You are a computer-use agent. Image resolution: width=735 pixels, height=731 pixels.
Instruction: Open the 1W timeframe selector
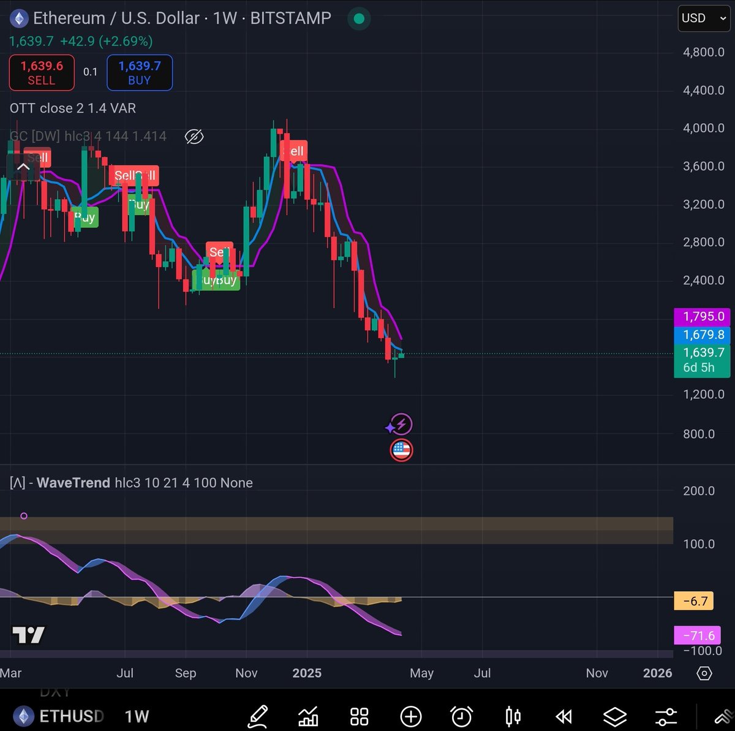(x=136, y=716)
